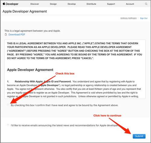Click the PDF document icon
The image size is (151, 143).
pyautogui.click(x=6, y=35)
